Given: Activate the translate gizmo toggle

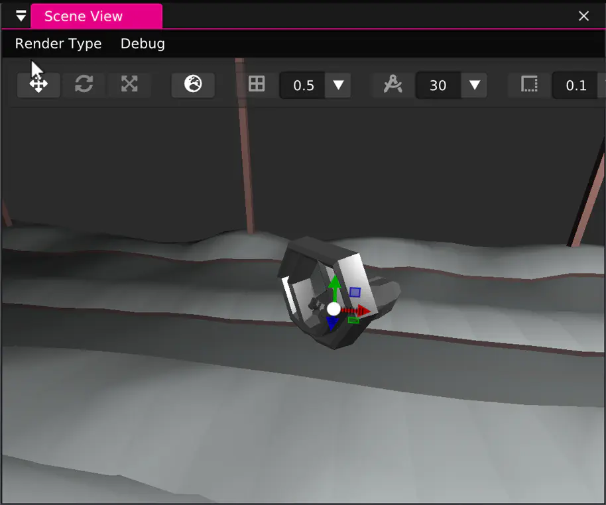Looking at the screenshot, I should coord(38,85).
